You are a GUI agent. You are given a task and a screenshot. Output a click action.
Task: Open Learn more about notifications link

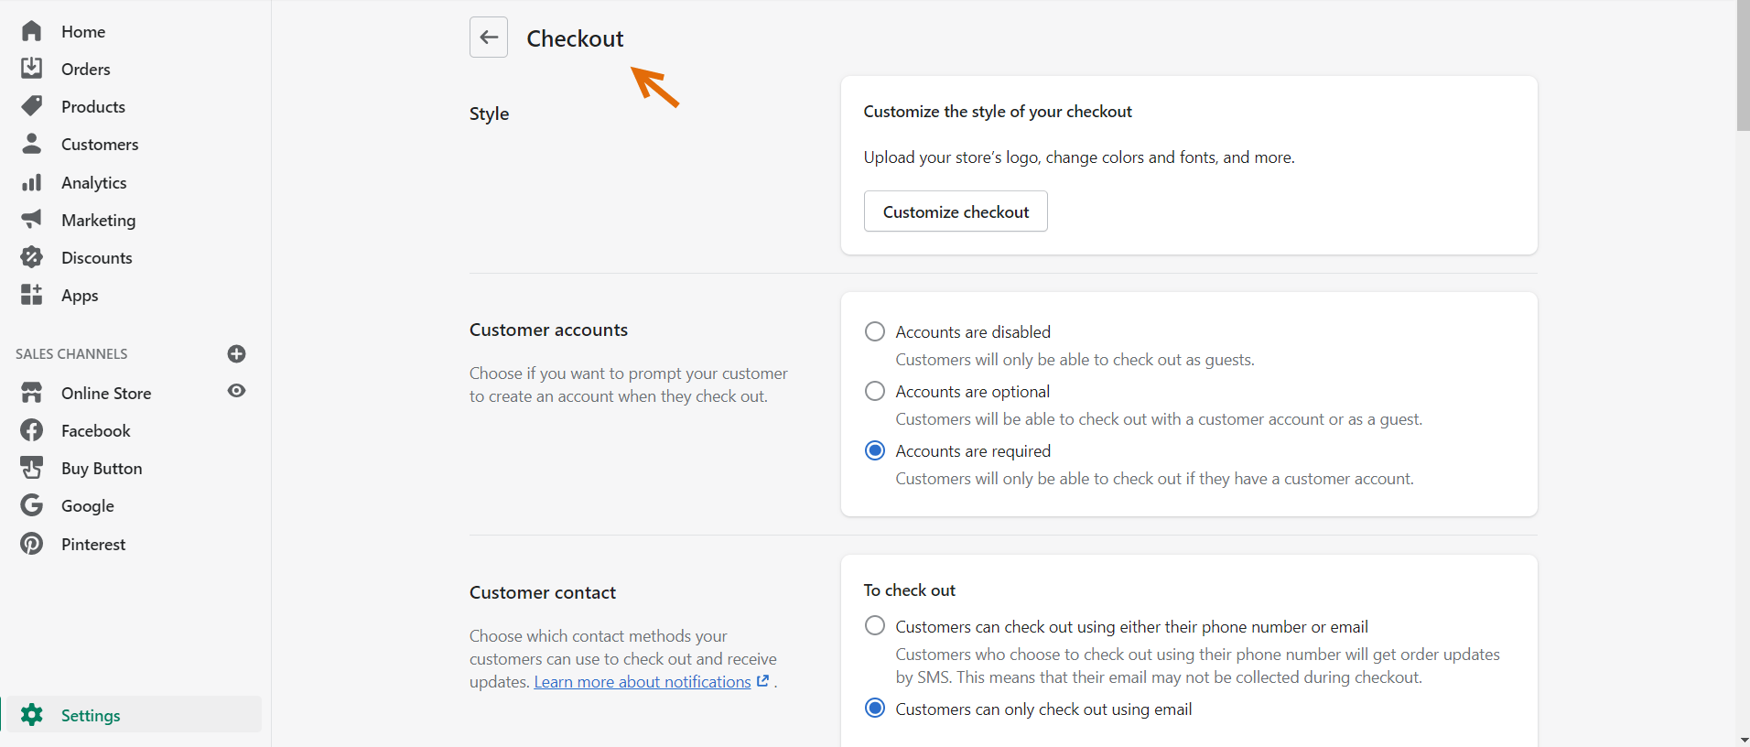pyautogui.click(x=643, y=682)
